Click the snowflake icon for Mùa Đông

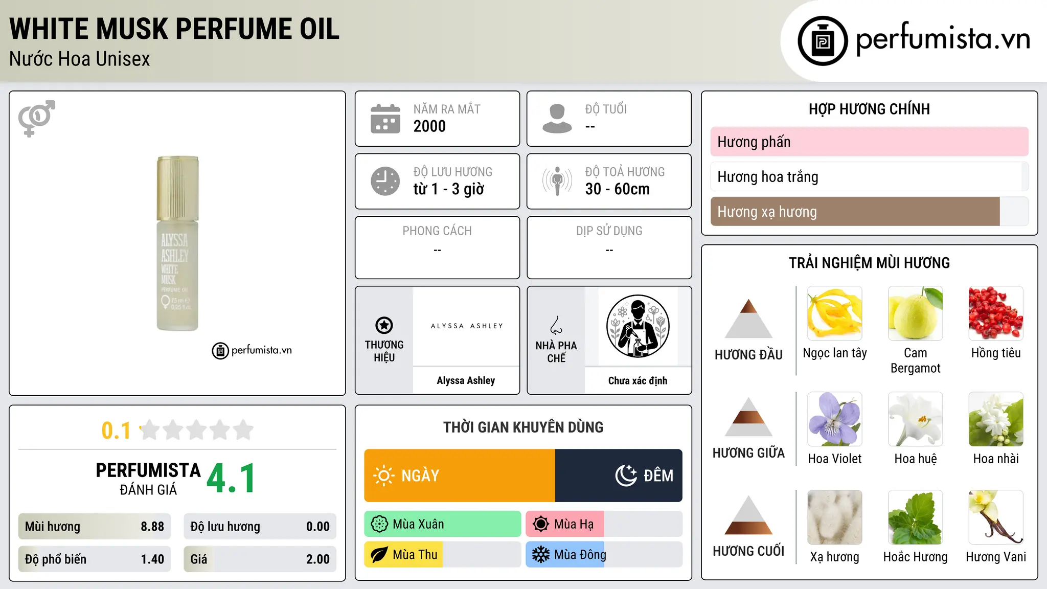541,555
